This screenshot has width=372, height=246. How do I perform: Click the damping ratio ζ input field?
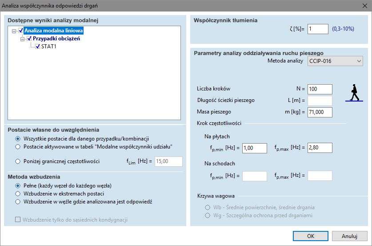click(x=317, y=29)
